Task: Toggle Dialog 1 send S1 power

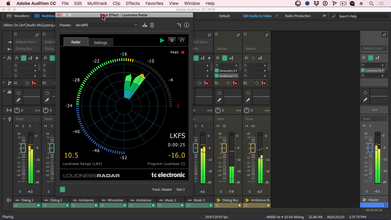Action: tap(27, 83)
